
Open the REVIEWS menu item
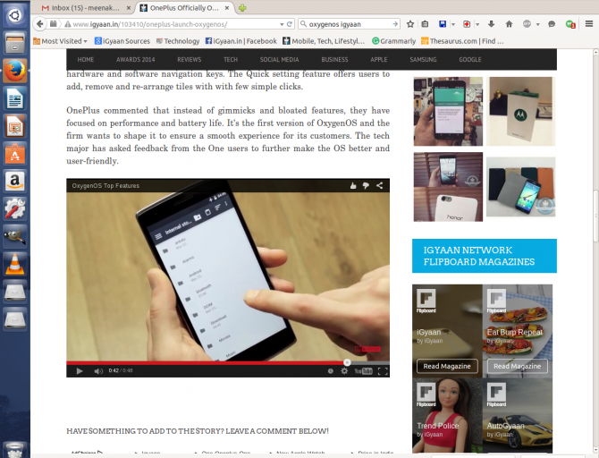188,59
